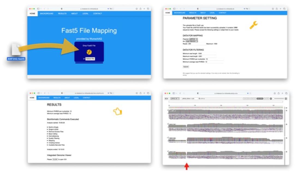The image size is (297, 175).
Task: Click the magnifier search icon in the IGV locus bar
Action: (200, 99)
